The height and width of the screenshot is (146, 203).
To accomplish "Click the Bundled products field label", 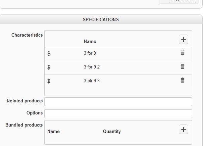I will (24, 125).
